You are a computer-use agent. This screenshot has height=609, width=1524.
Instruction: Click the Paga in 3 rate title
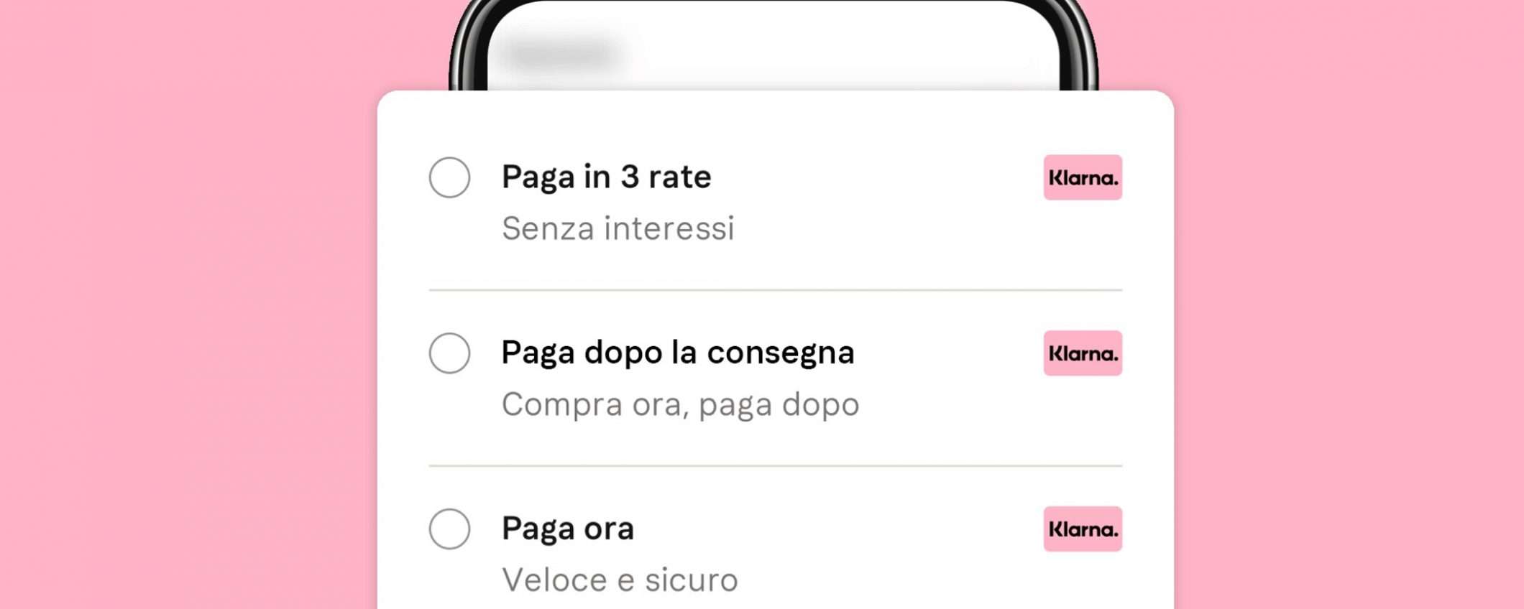[606, 177]
